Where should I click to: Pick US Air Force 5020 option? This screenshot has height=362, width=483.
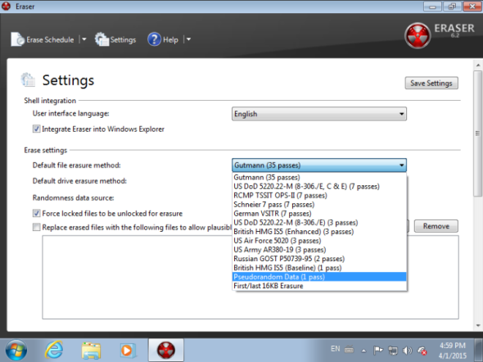319,241
